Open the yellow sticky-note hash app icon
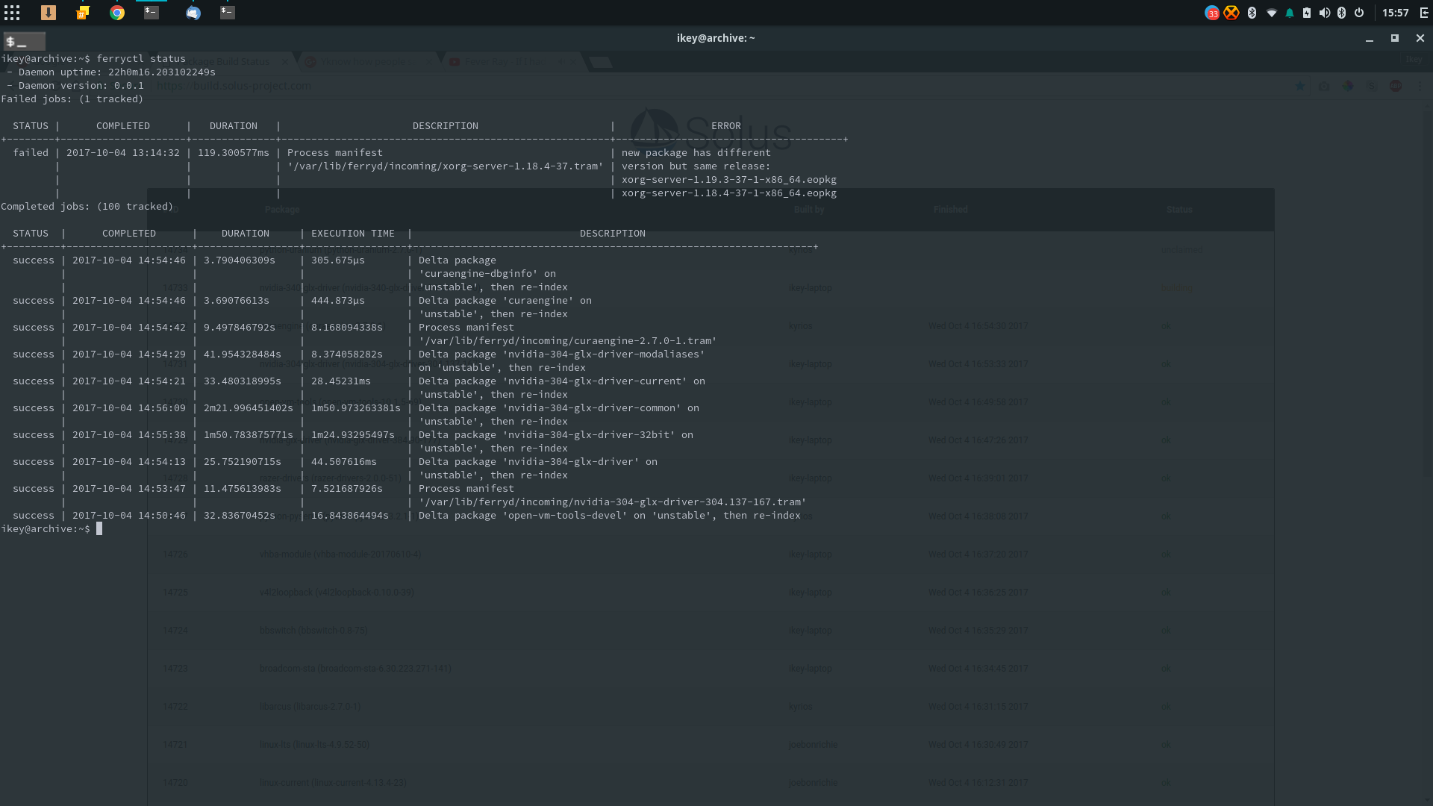The width and height of the screenshot is (1433, 806). [x=83, y=13]
